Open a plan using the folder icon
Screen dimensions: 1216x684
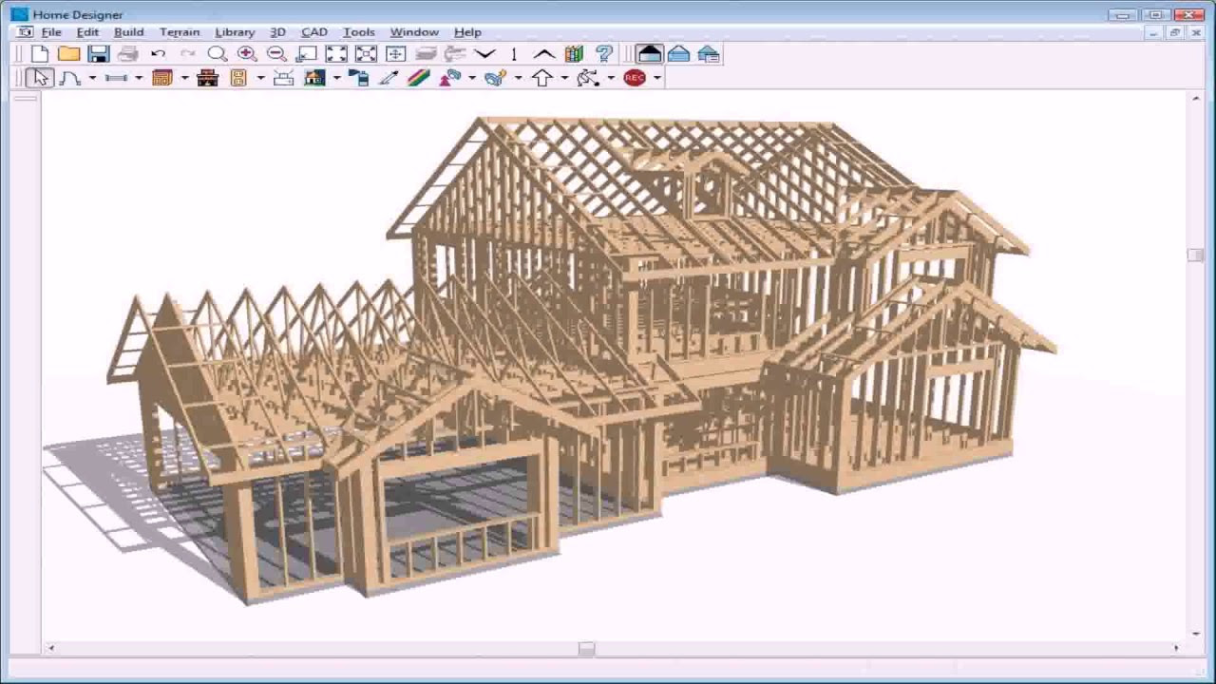click(68, 54)
